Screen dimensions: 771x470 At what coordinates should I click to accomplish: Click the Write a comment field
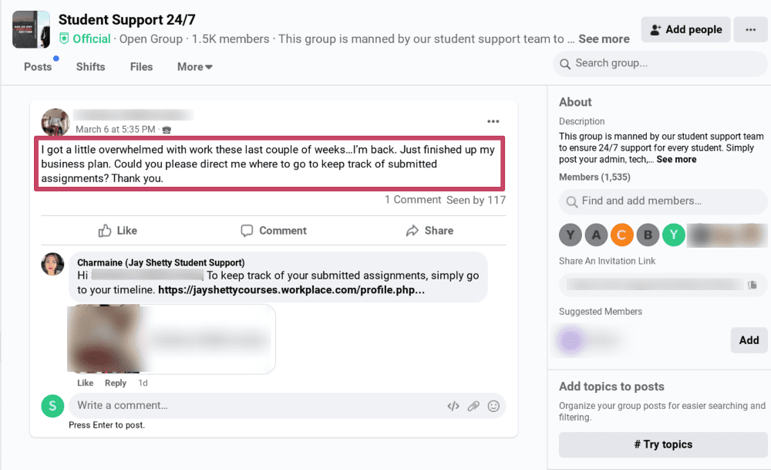287,406
